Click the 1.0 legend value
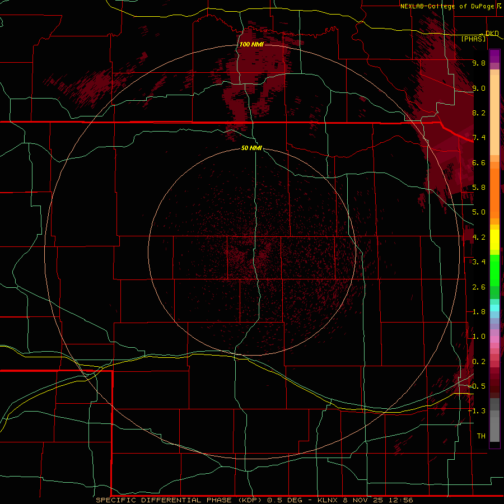This screenshot has width=504, height=504. pyautogui.click(x=479, y=337)
